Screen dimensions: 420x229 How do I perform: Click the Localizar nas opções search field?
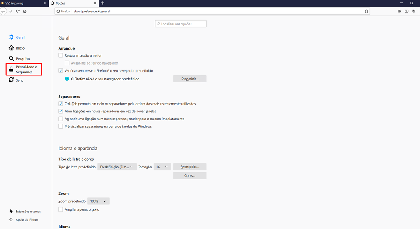[181, 24]
